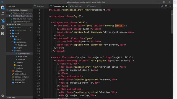177x99 pixels.
Task: Open main.js in the file tree
Action: [x=19, y=65]
